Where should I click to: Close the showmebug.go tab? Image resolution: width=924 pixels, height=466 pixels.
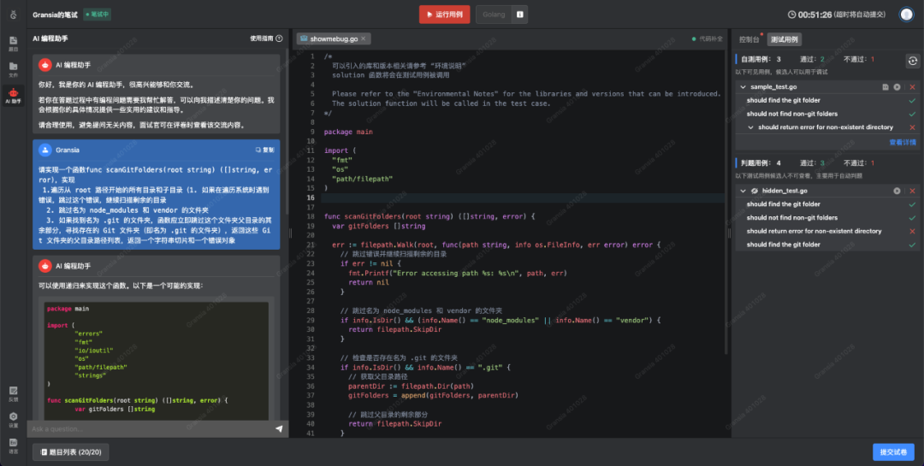pos(363,38)
